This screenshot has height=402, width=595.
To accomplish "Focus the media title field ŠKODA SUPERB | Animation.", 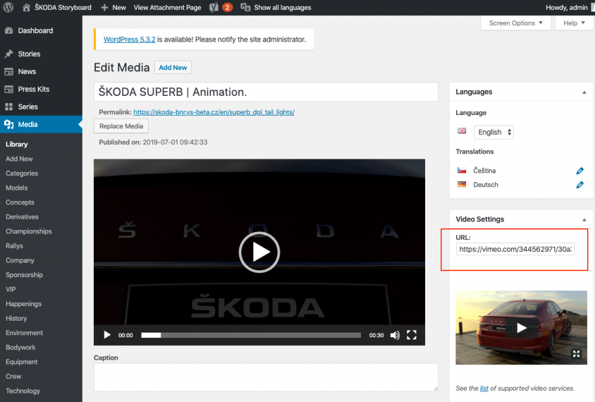I will tap(266, 92).
